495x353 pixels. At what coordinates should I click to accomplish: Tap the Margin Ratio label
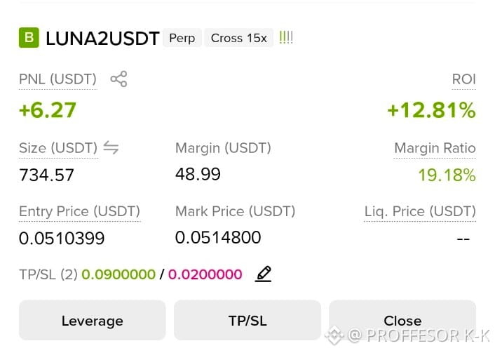(x=435, y=148)
